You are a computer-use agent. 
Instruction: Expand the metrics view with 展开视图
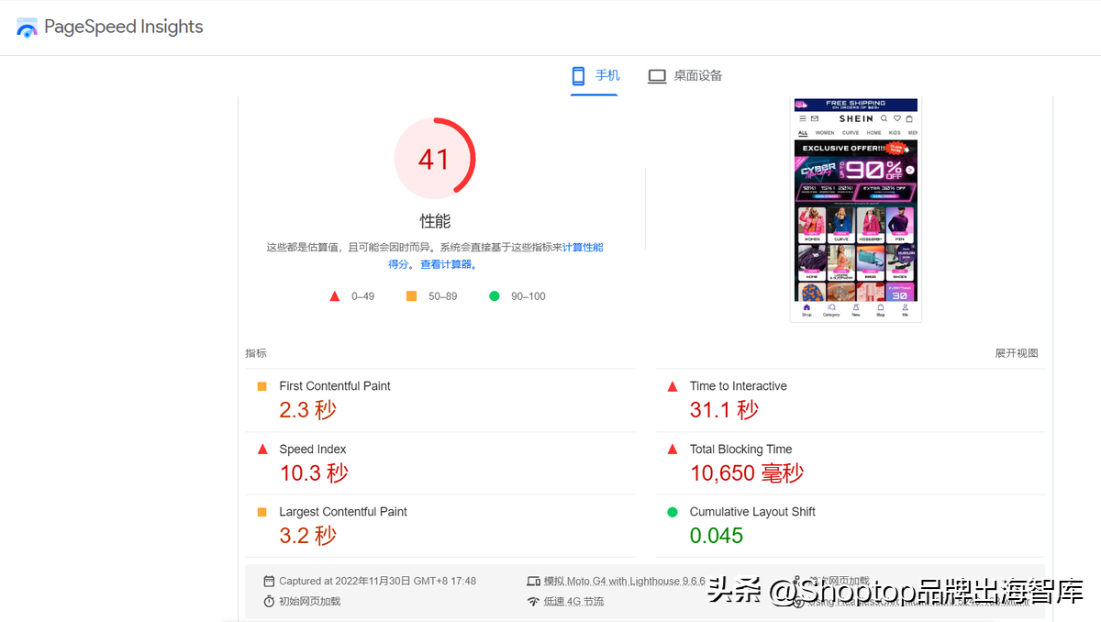pos(1017,353)
